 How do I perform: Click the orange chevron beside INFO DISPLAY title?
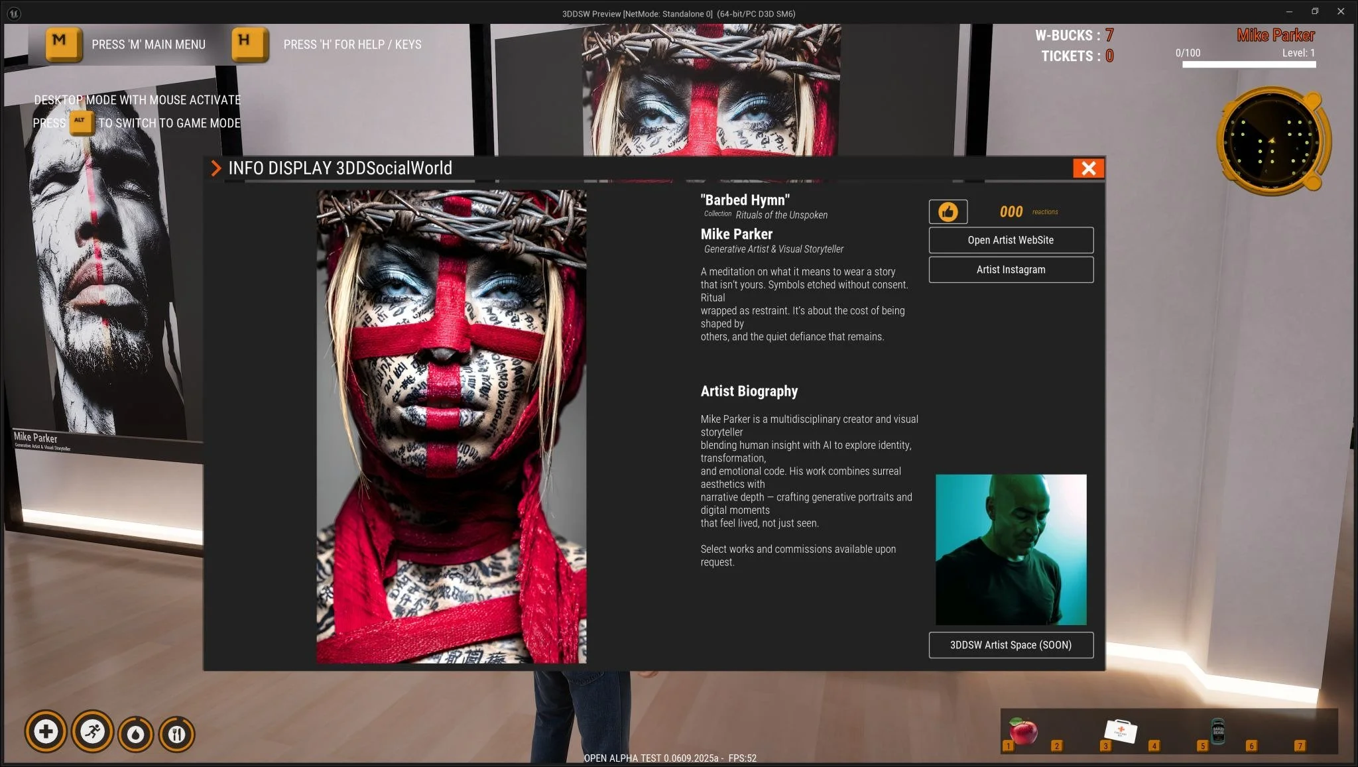point(216,168)
